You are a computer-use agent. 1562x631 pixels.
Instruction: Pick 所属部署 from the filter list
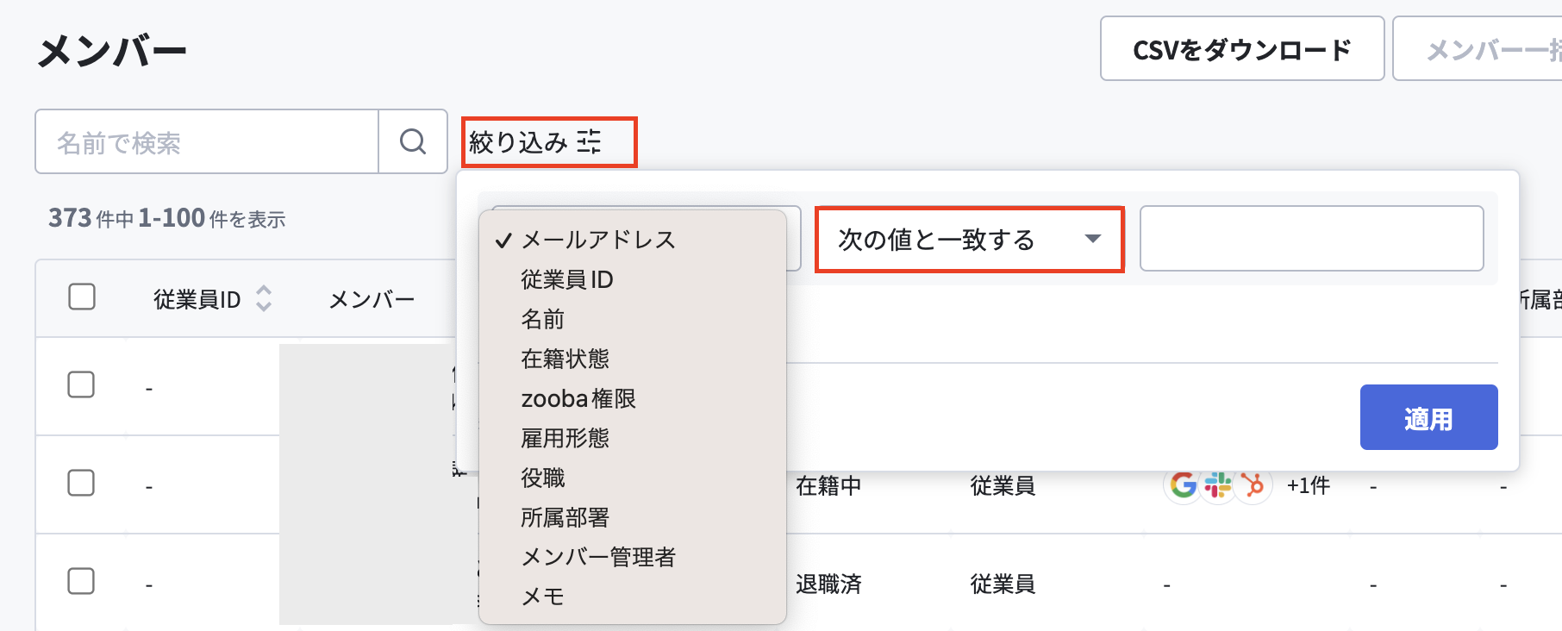pyautogui.click(x=565, y=517)
